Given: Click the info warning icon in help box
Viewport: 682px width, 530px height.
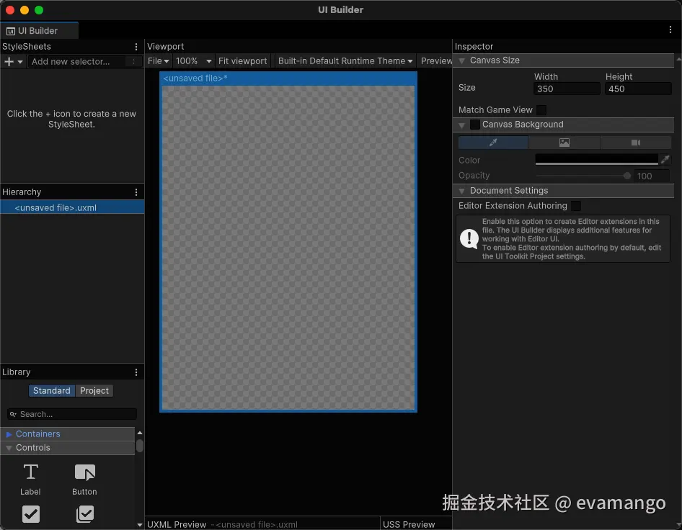Looking at the screenshot, I should 469,238.
